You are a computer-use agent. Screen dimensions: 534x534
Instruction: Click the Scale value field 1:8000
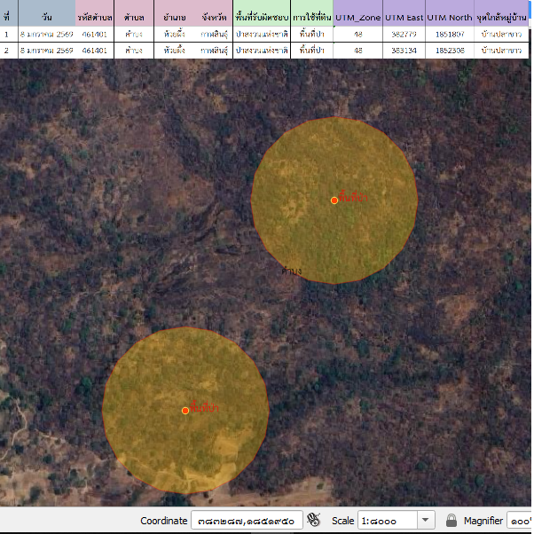point(387,521)
